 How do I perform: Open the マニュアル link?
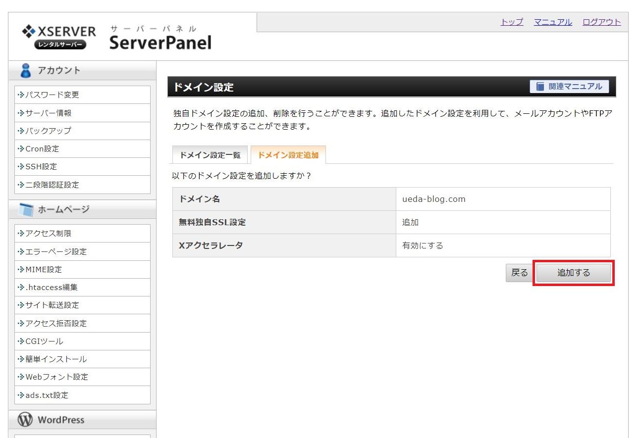553,22
